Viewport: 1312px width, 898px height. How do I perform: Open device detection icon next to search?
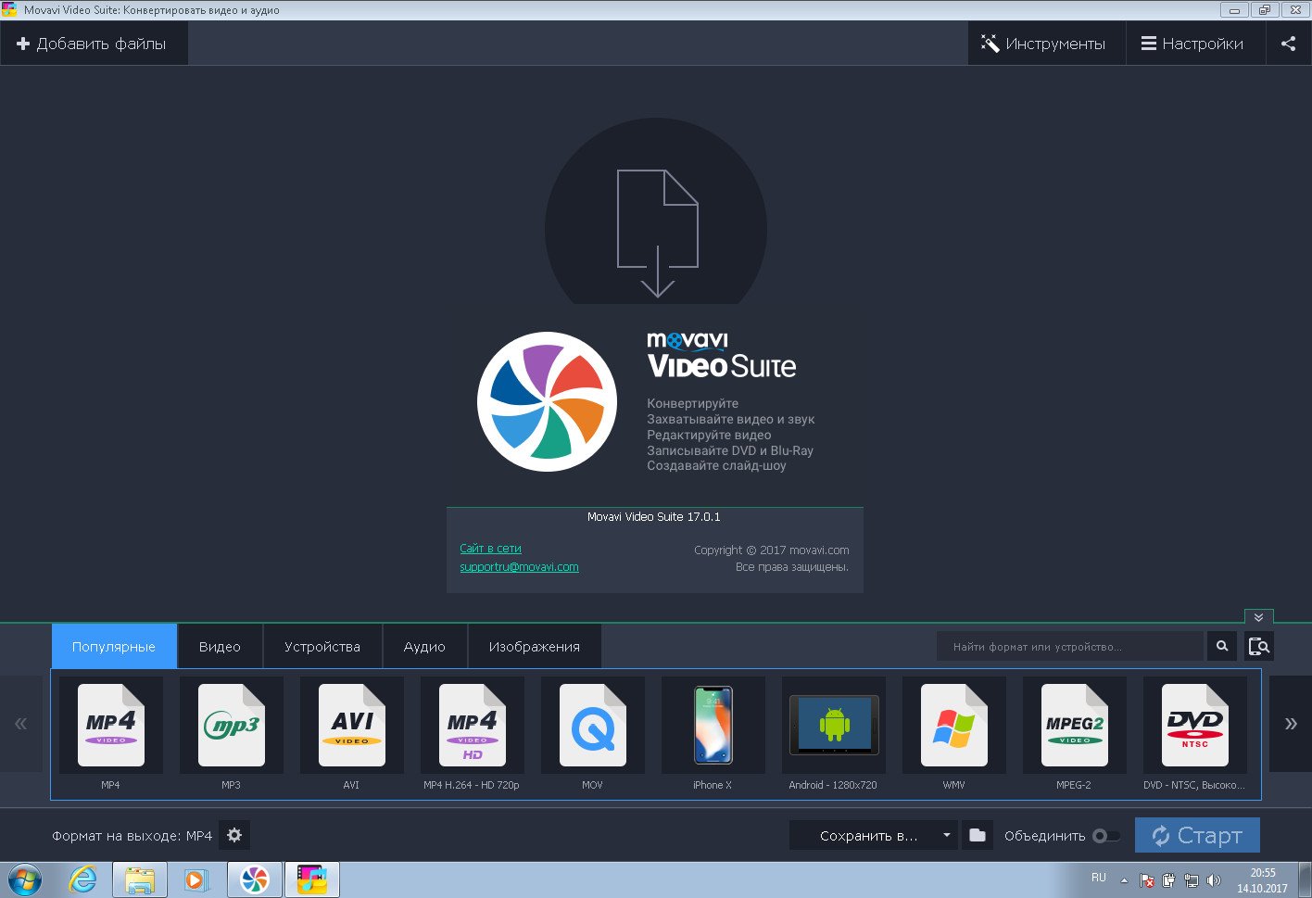1258,646
